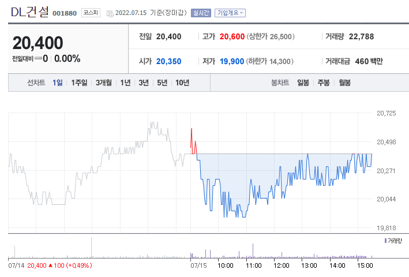Click the 07/15 date label on axis
Screen dimensions: 409x277
click(198, 265)
